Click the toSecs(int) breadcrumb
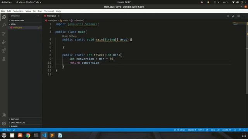The width and height of the screenshot is (248, 139). click(x=79, y=20)
